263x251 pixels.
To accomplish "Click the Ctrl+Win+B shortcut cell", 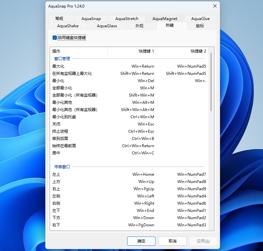I will [x=143, y=139].
